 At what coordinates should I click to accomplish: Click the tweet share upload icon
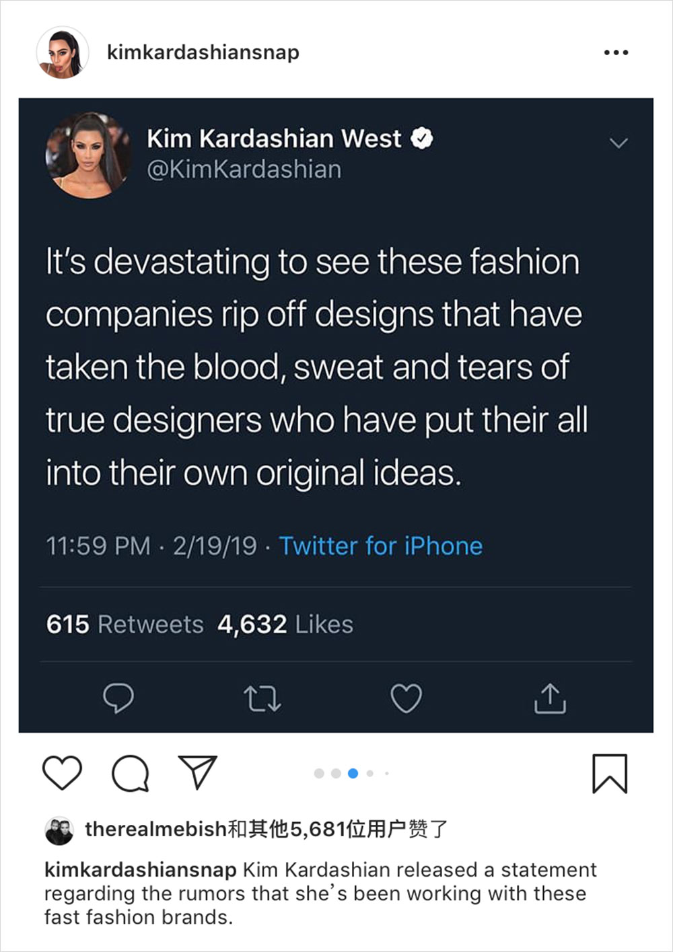click(x=550, y=698)
